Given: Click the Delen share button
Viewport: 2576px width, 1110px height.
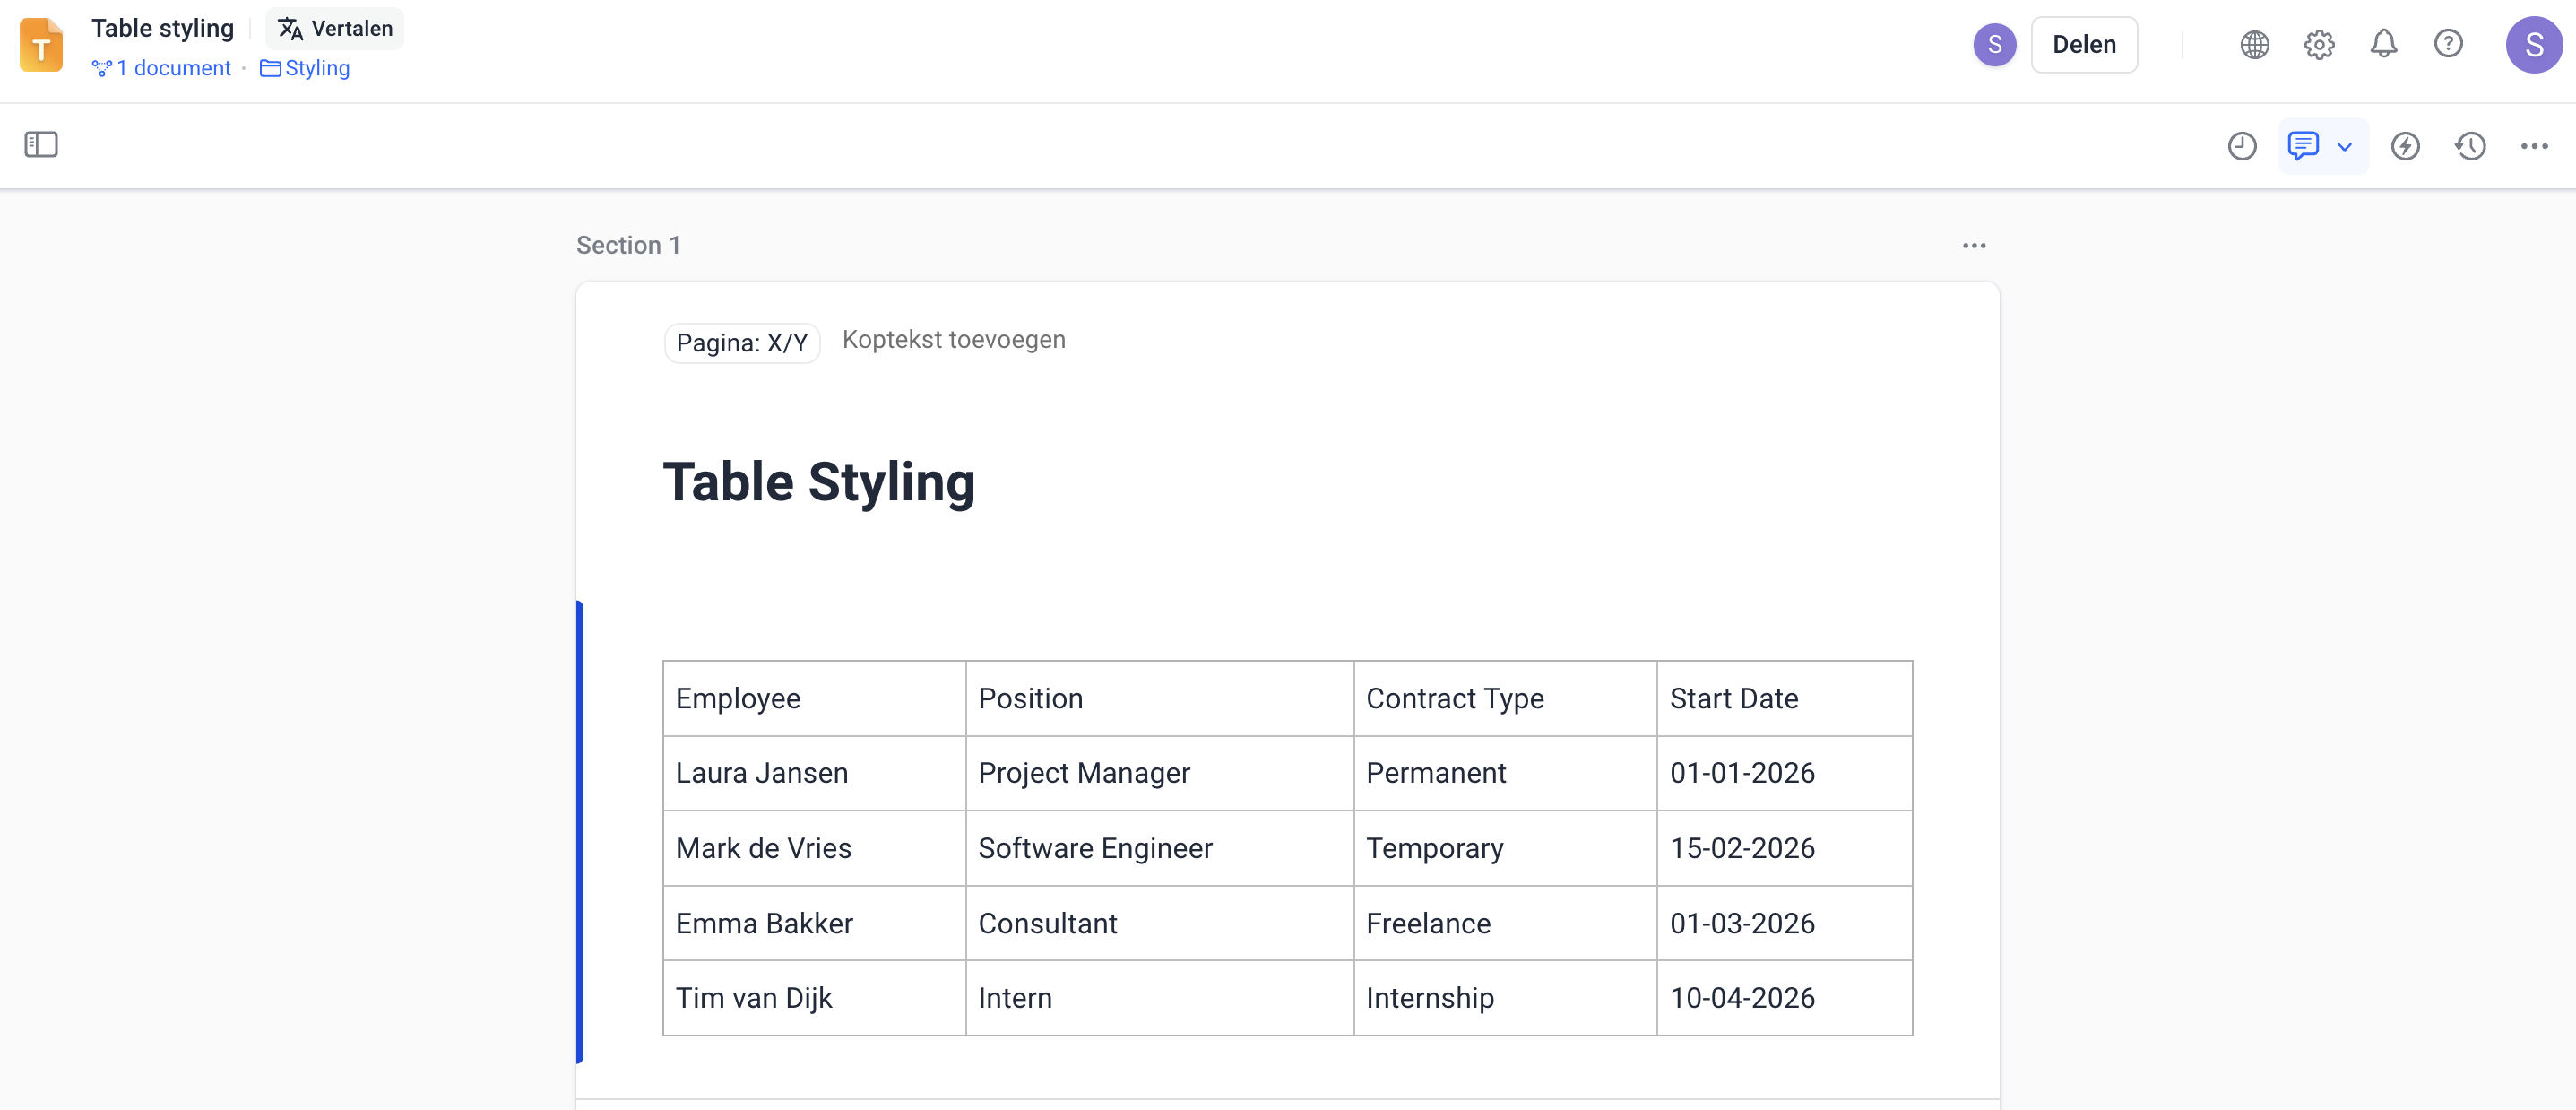Looking at the screenshot, I should [x=2083, y=45].
